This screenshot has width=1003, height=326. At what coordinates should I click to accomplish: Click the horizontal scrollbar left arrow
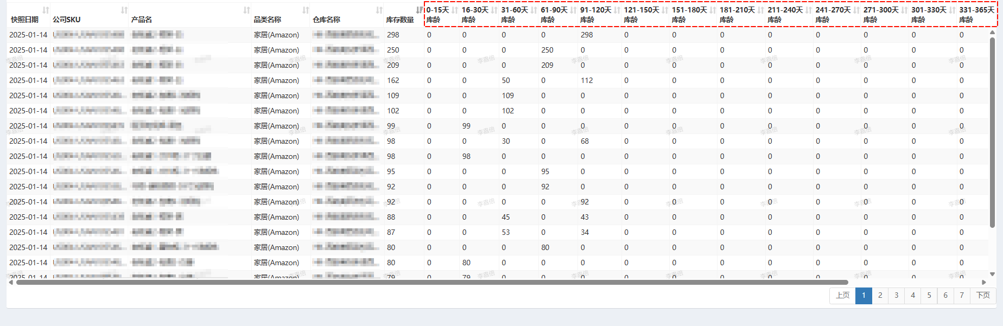(x=11, y=282)
